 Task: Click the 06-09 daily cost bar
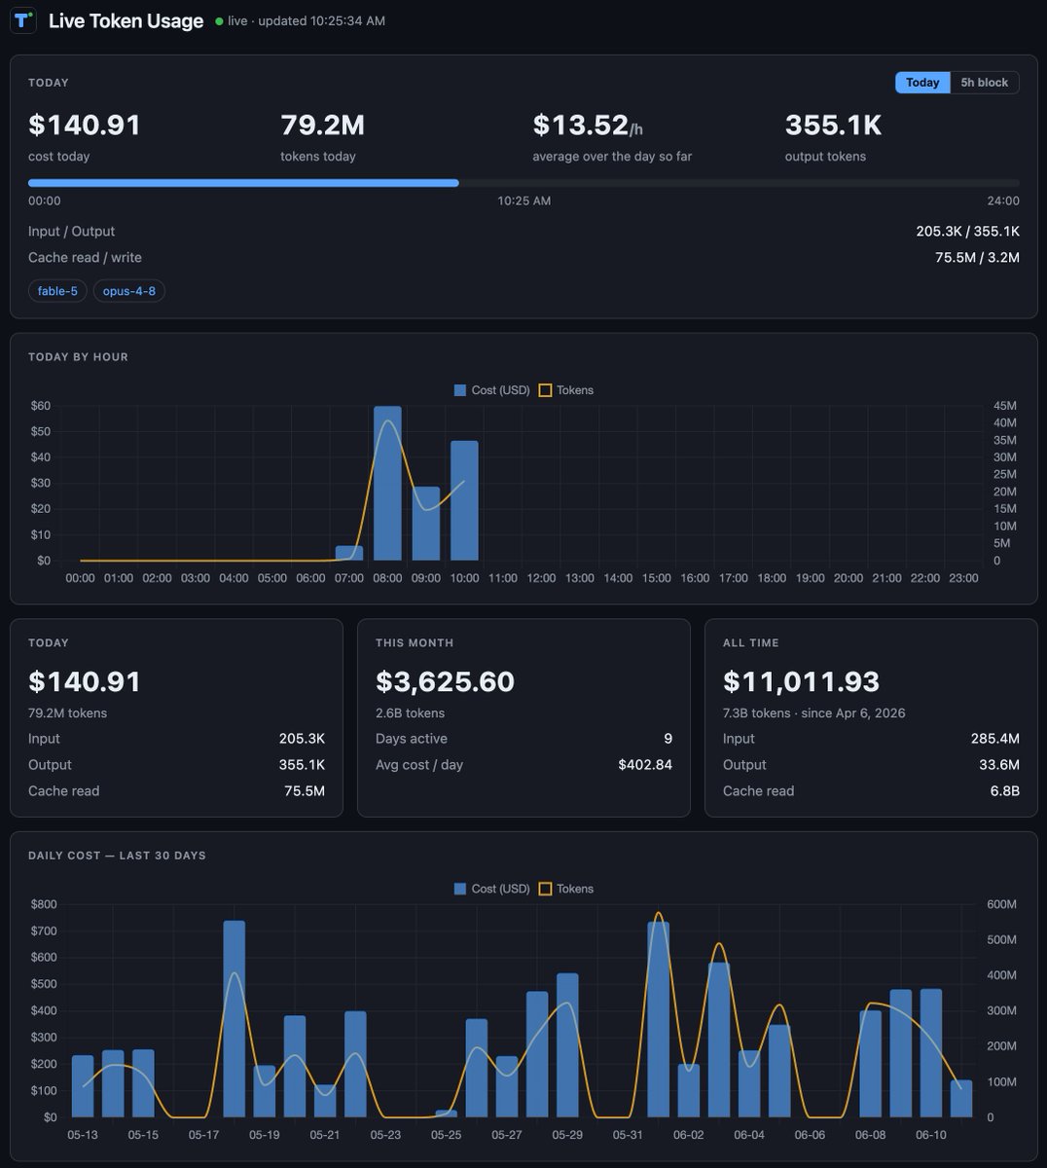(x=901, y=1054)
